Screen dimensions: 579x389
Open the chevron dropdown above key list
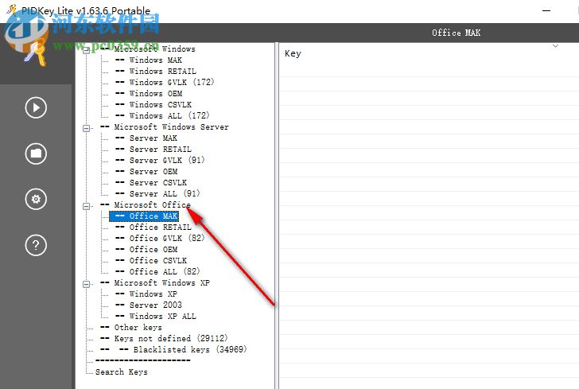[x=555, y=46]
